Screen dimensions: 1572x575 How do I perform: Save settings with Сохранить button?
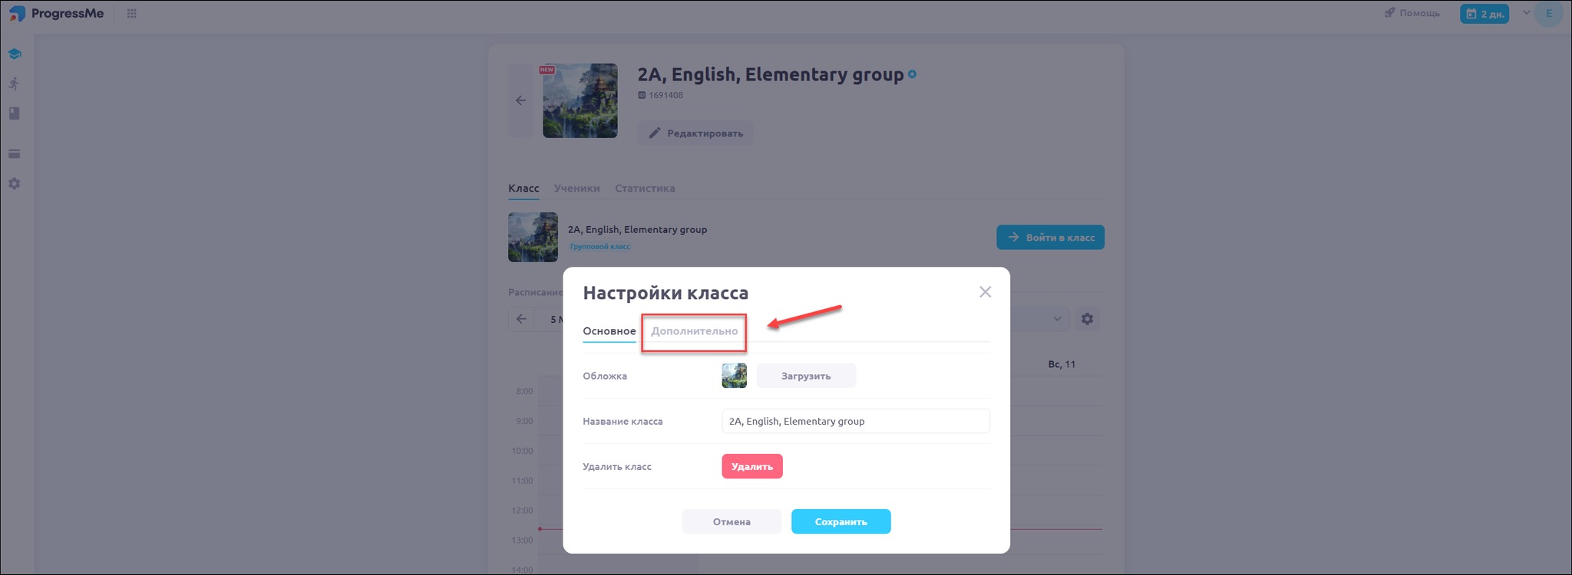(x=840, y=521)
